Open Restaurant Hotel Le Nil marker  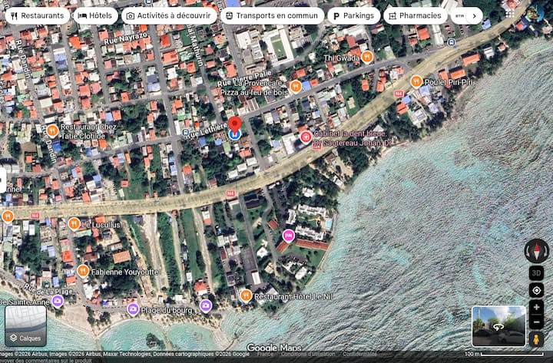246,295
